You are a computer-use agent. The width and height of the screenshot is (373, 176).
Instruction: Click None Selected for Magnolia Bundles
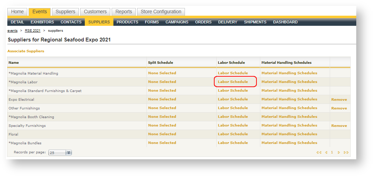pos(162,143)
